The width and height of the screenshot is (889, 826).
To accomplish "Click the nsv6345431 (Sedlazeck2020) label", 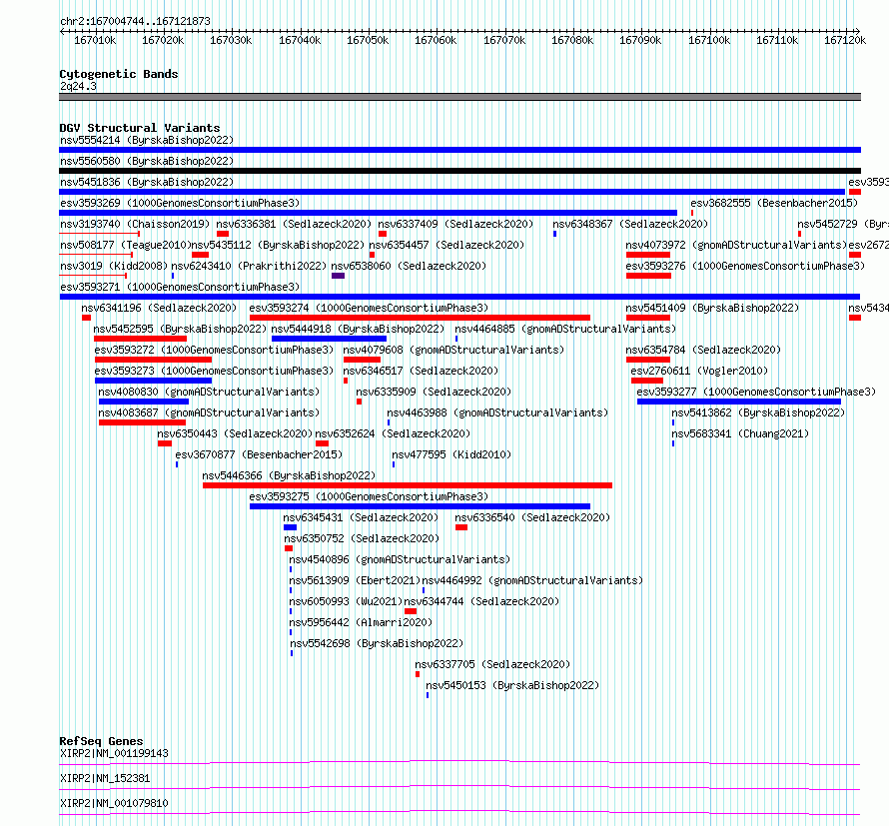I will click(x=361, y=517).
